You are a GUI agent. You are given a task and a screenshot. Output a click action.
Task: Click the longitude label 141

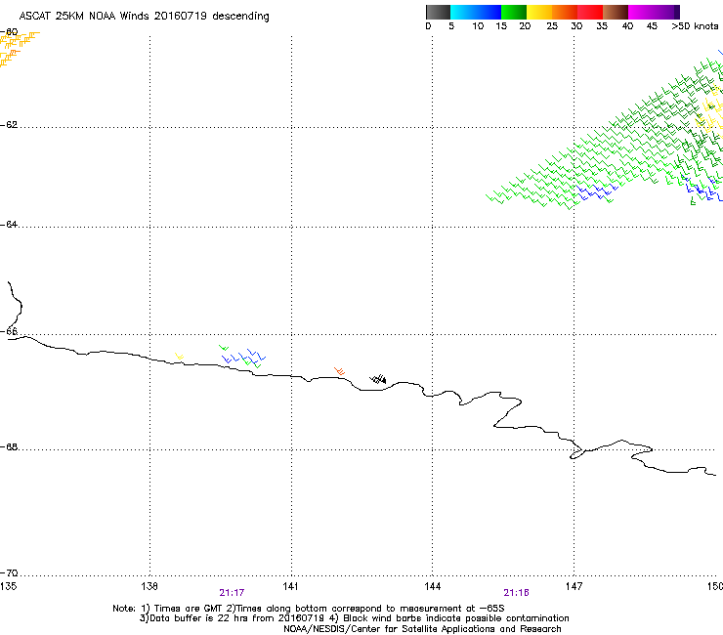click(x=290, y=586)
